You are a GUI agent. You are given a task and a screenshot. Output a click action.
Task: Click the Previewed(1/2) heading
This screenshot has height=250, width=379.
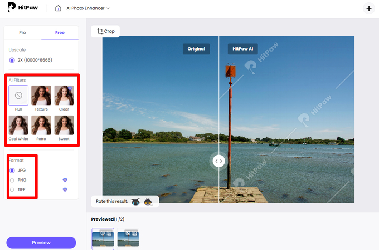click(x=108, y=219)
